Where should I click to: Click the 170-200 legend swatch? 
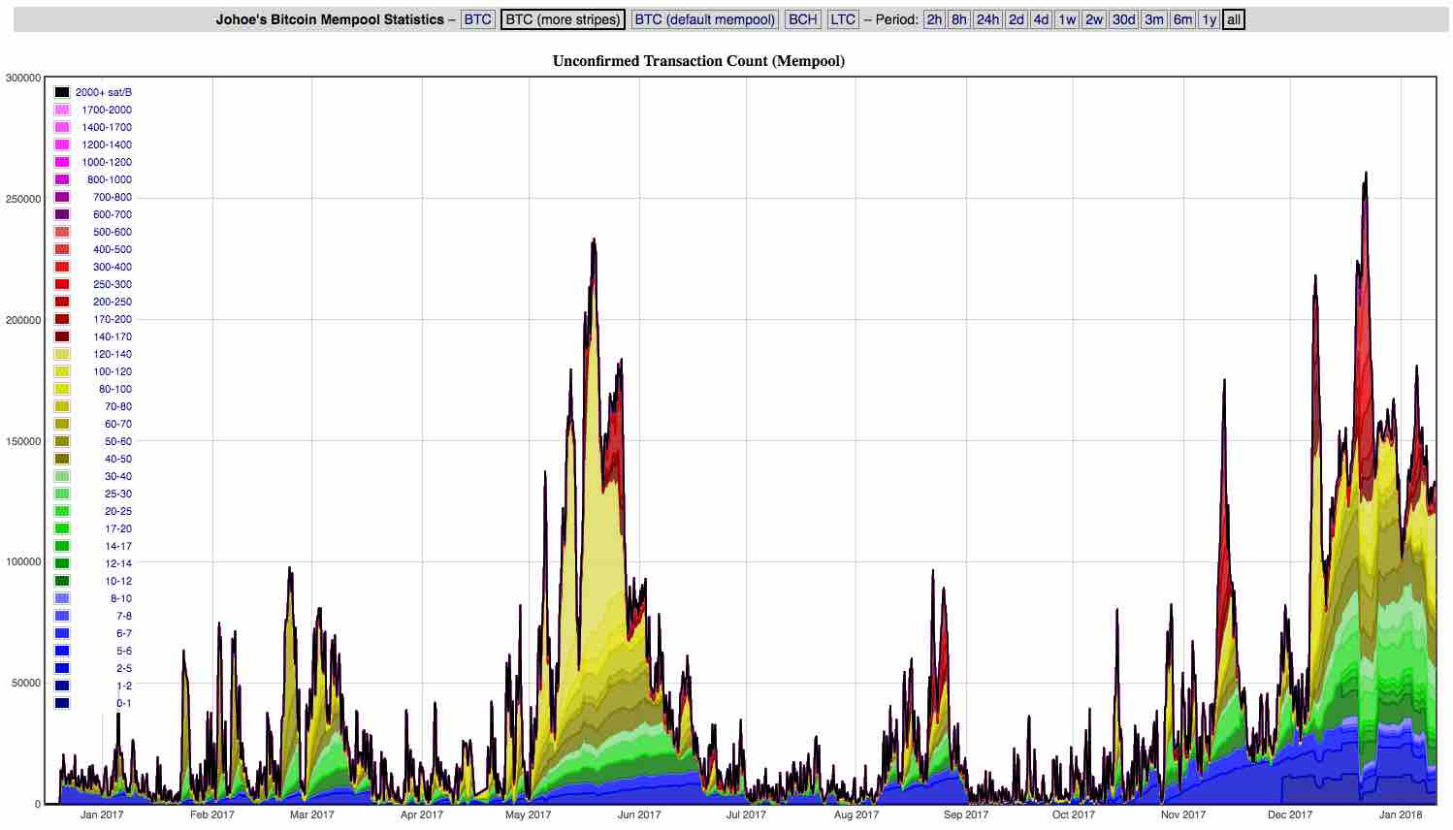pos(62,319)
